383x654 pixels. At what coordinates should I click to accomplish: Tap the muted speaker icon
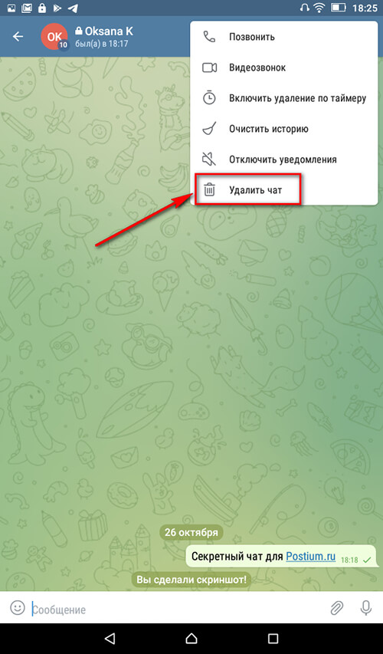209,159
